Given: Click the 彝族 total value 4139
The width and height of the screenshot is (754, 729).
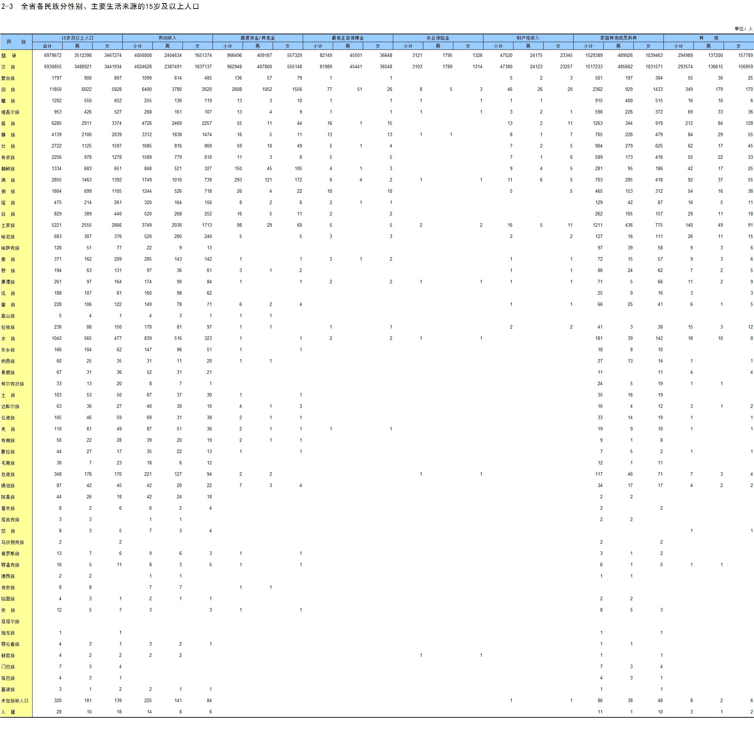Looking at the screenshot, I should pyautogui.click(x=57, y=135).
